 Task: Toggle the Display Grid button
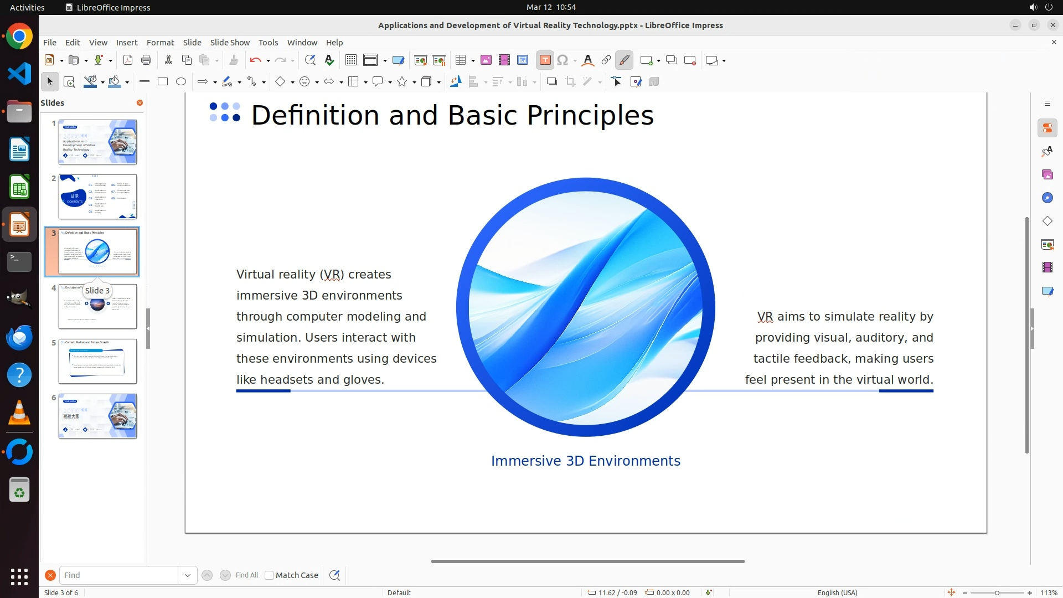351,60
